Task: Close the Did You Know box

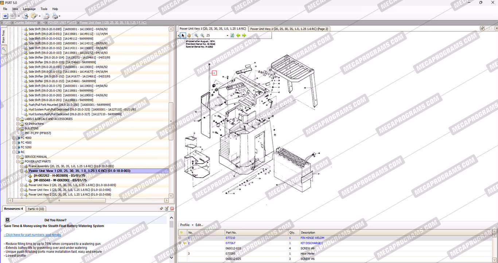Action: (x=7, y=220)
